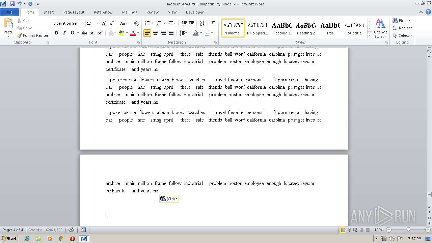Open Internet Explorer from the taskbar
The height and width of the screenshot is (243, 432).
pyautogui.click(x=27, y=239)
